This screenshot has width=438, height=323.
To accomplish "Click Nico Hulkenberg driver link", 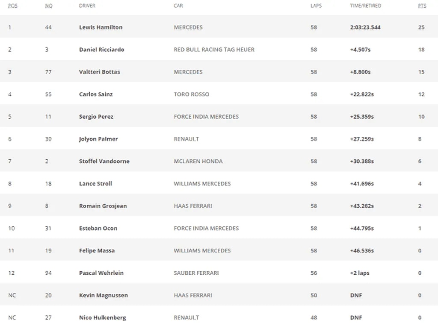I will point(104,317).
